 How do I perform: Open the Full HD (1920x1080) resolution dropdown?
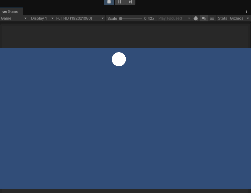point(80,19)
